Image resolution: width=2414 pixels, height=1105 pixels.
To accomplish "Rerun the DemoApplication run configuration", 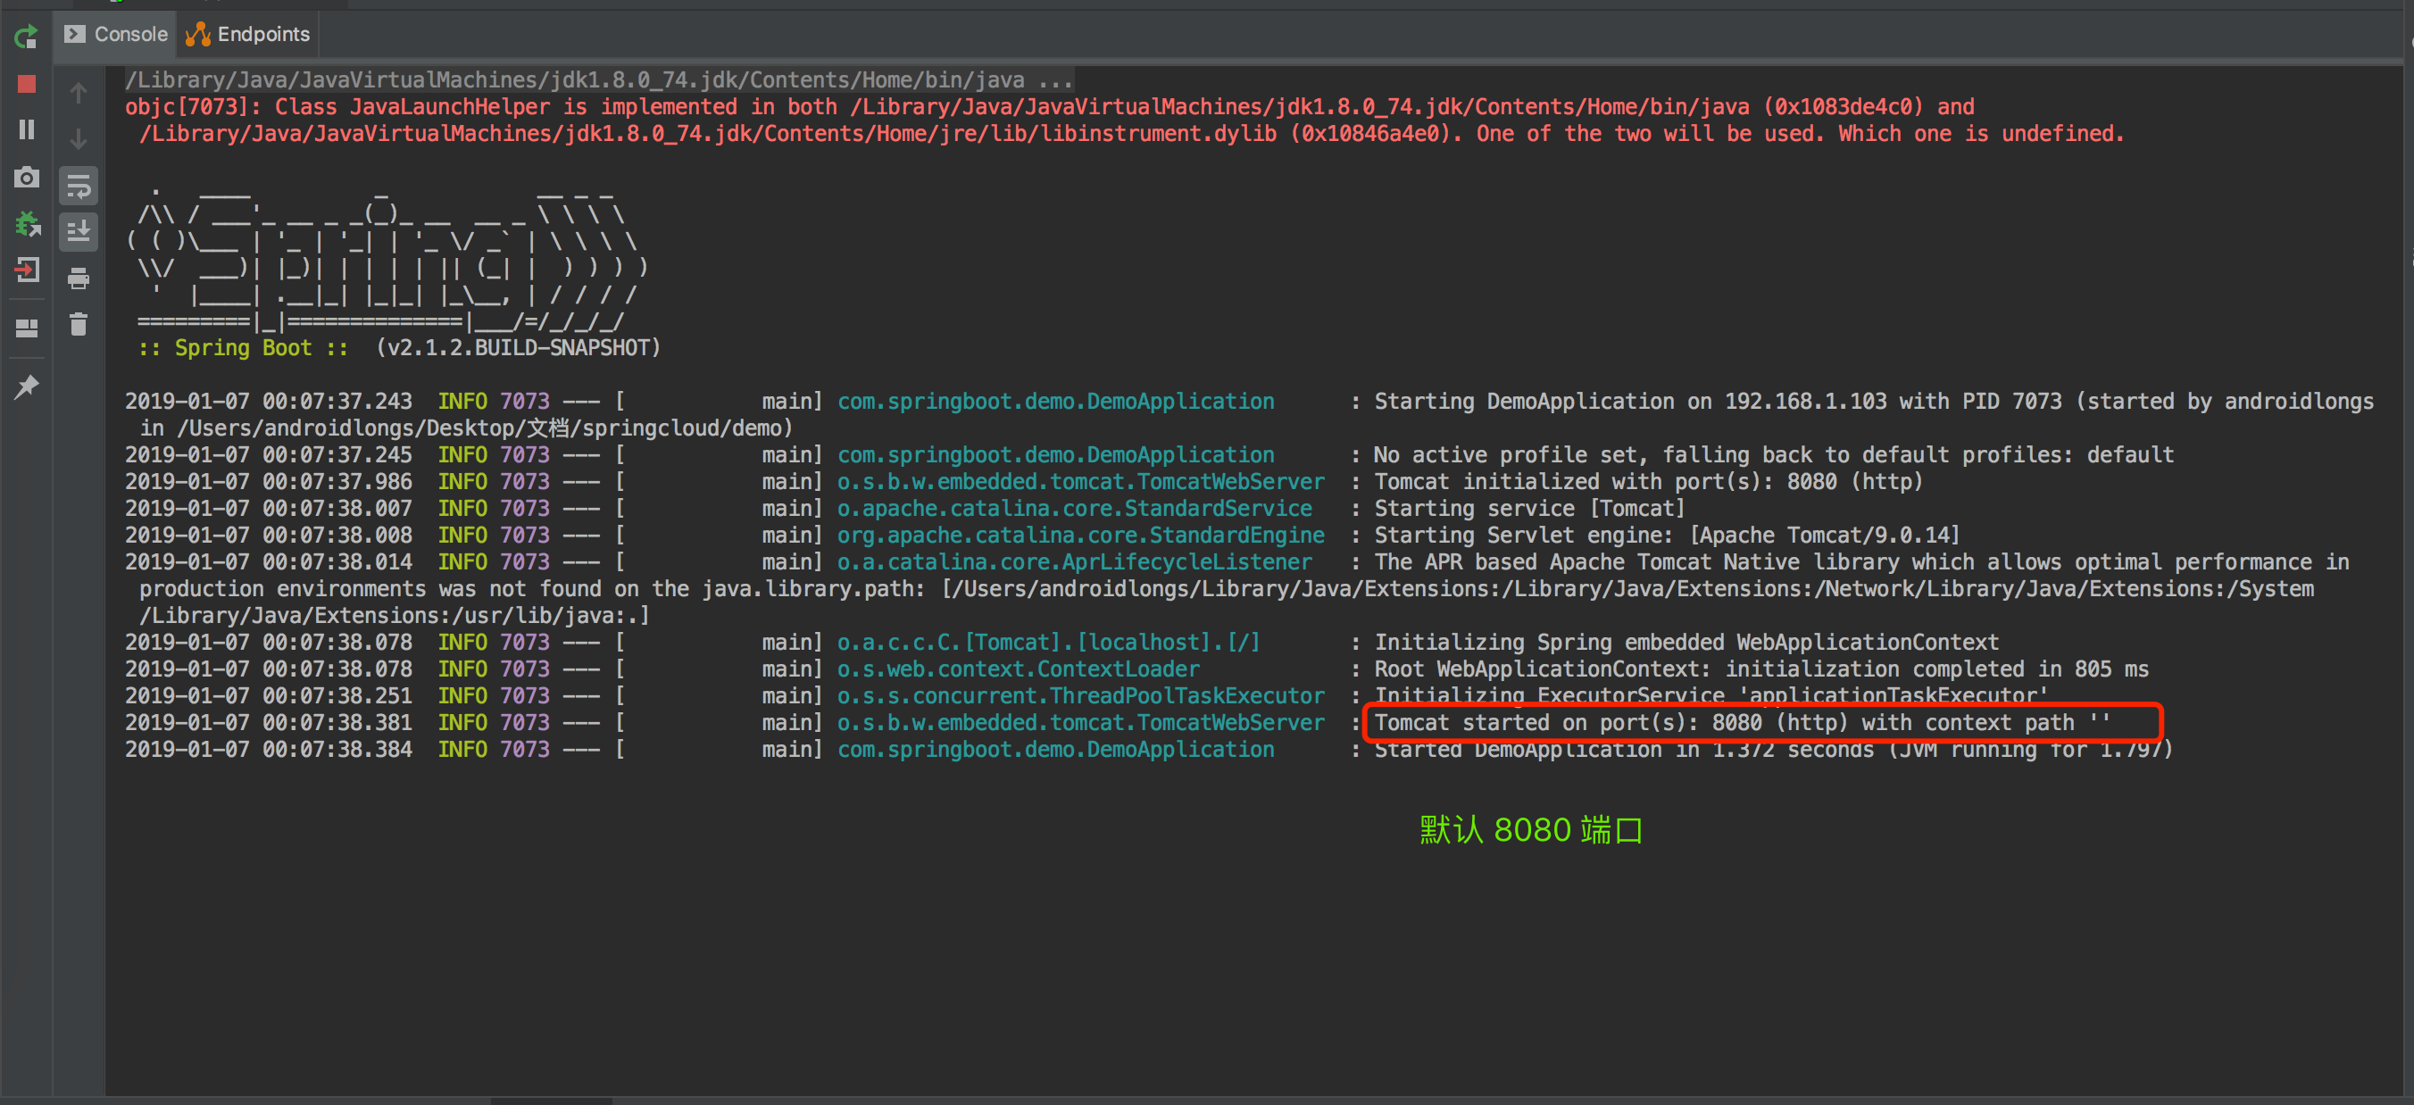I will click(26, 37).
